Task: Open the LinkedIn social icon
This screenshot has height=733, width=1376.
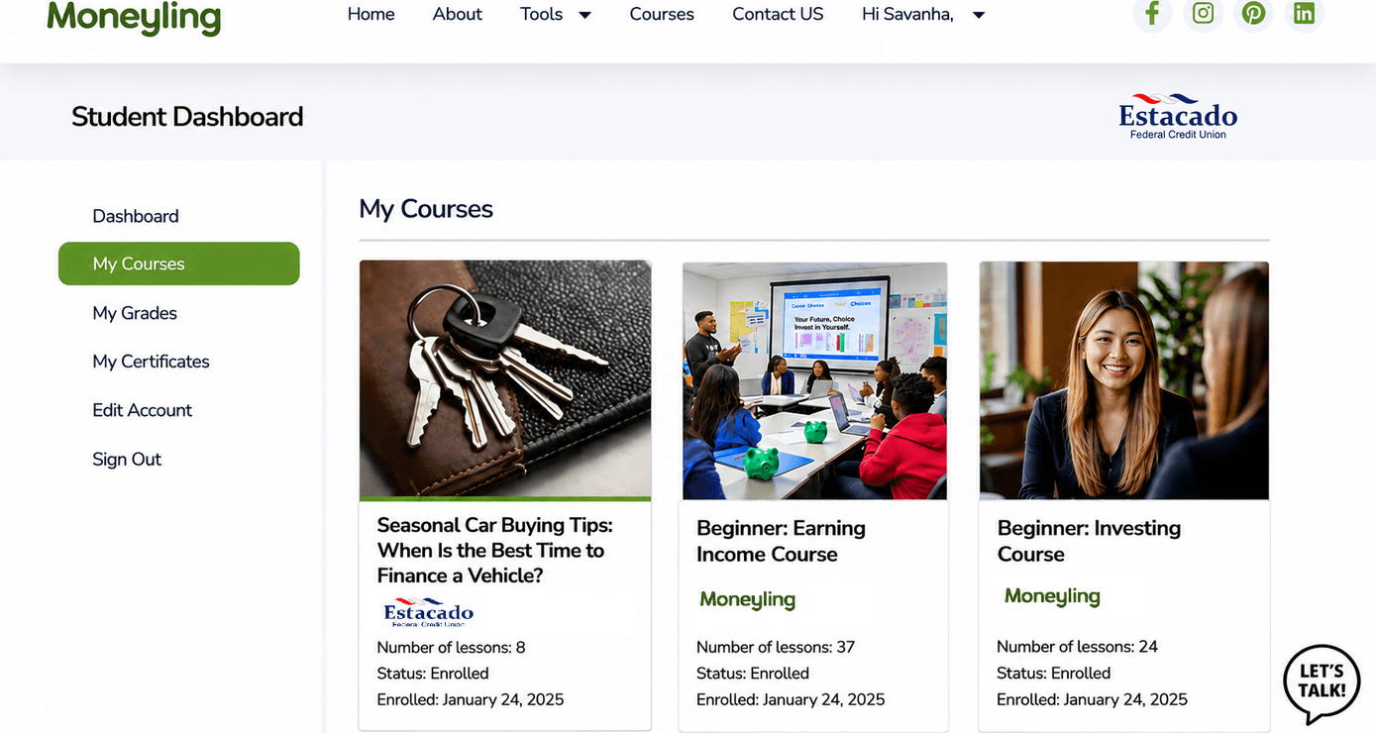Action: click(1304, 14)
